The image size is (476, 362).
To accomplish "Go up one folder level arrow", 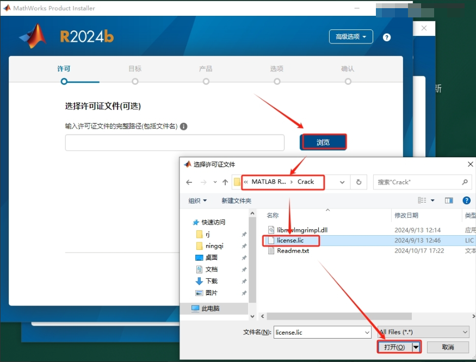I will 225,182.
